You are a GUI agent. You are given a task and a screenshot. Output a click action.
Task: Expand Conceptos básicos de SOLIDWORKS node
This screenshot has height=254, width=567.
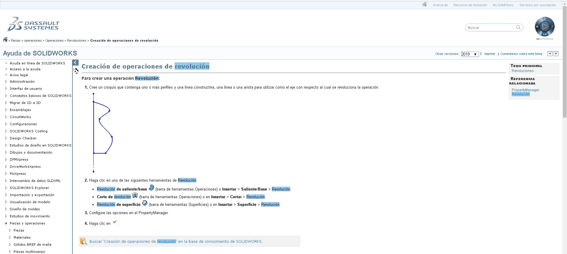tap(6, 95)
